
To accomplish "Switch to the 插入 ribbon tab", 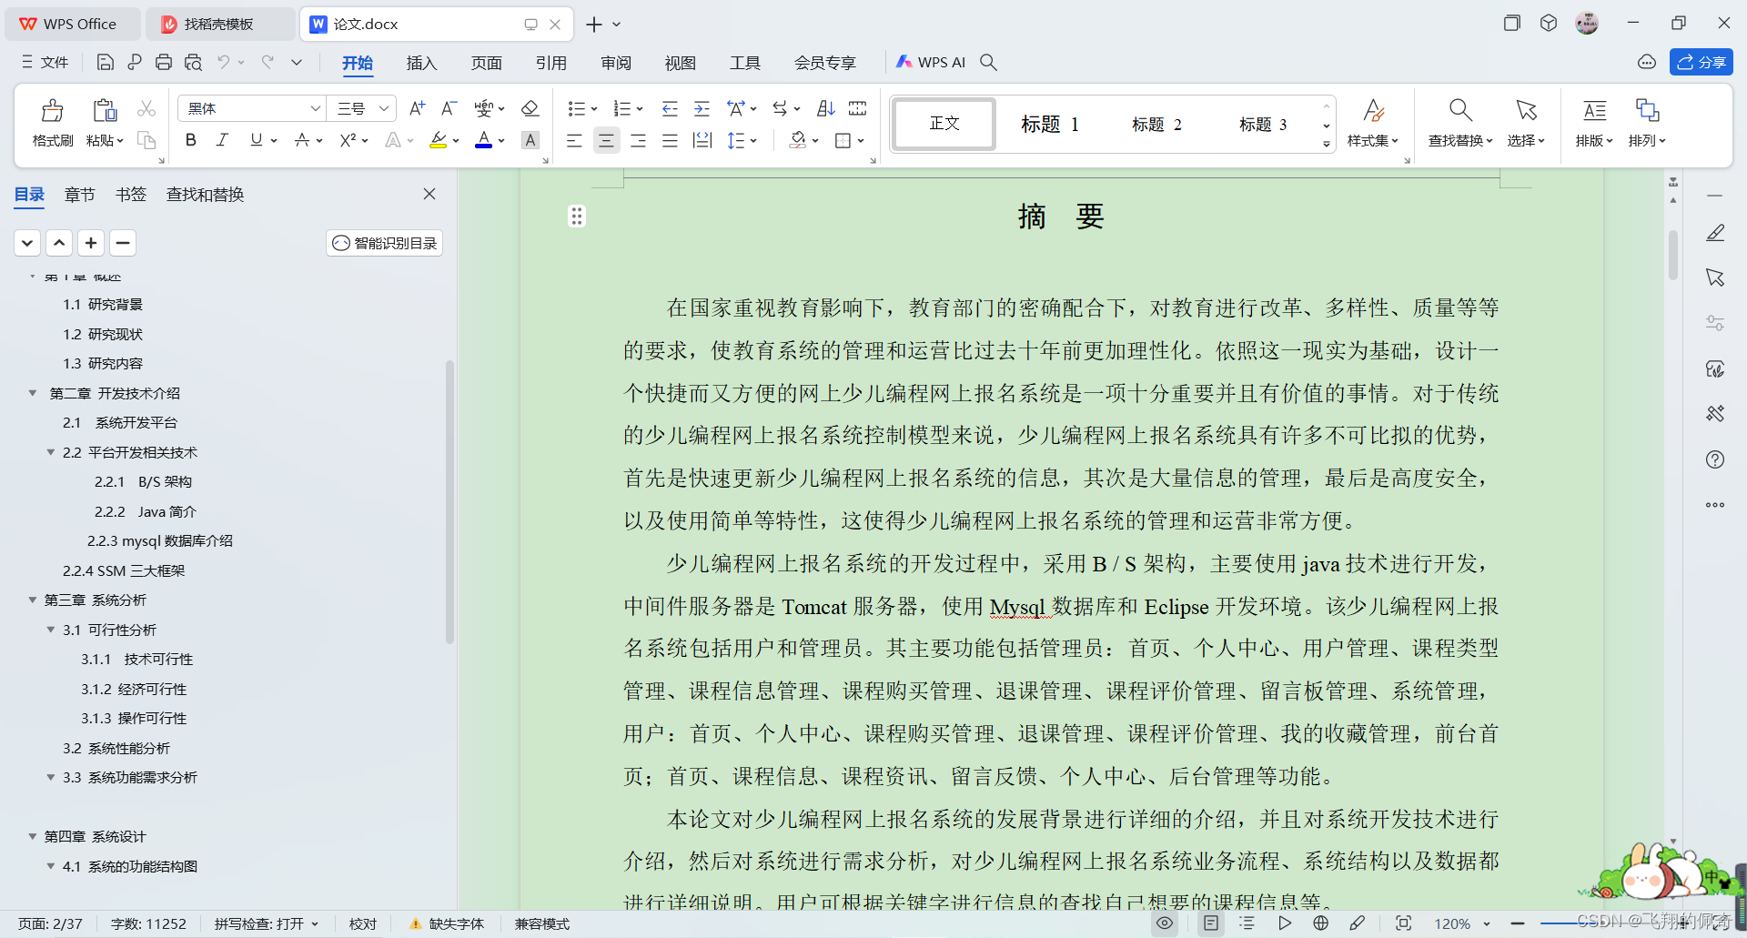I will 421,63.
